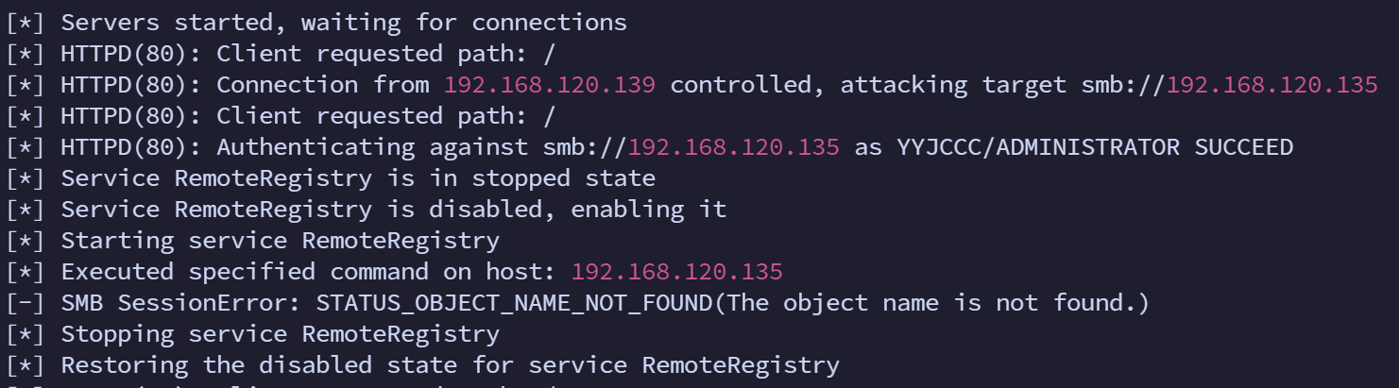
Task: Click the IP in the "Authenticating against" line
Action: pos(733,147)
